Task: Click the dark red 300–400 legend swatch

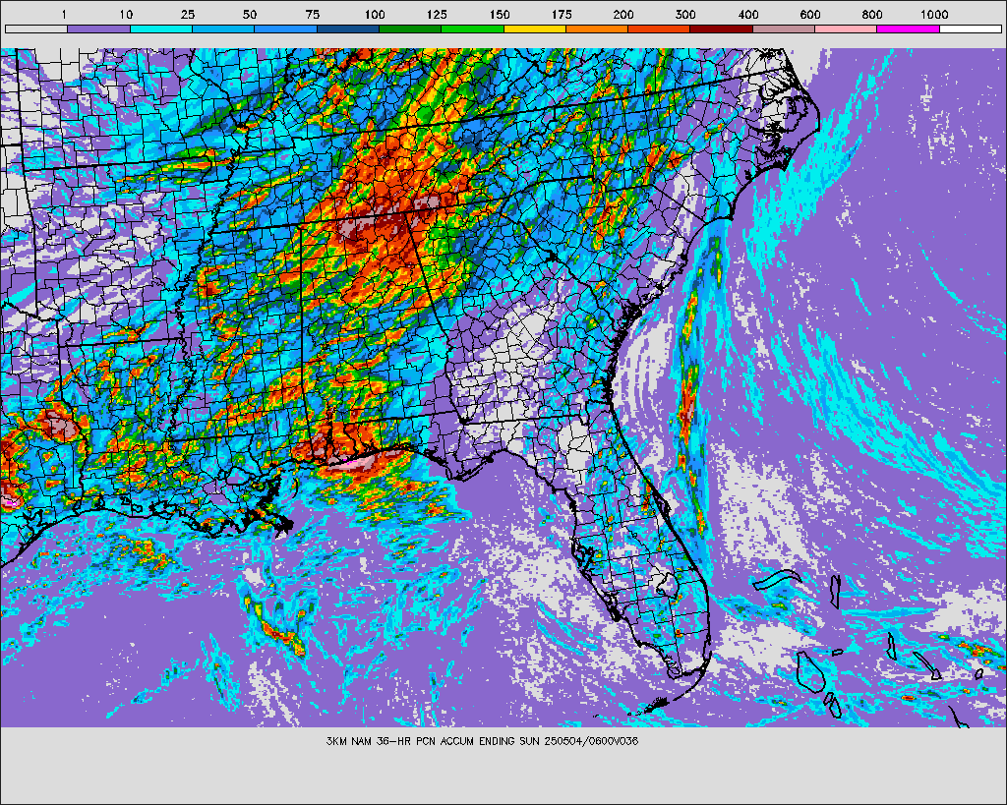Action: pos(722,29)
